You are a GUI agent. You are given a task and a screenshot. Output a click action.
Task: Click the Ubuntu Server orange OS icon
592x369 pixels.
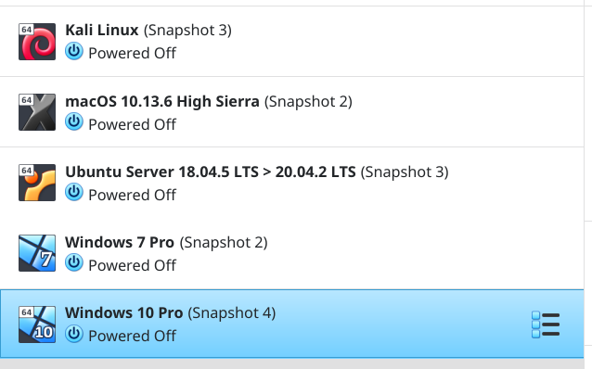coord(37,183)
